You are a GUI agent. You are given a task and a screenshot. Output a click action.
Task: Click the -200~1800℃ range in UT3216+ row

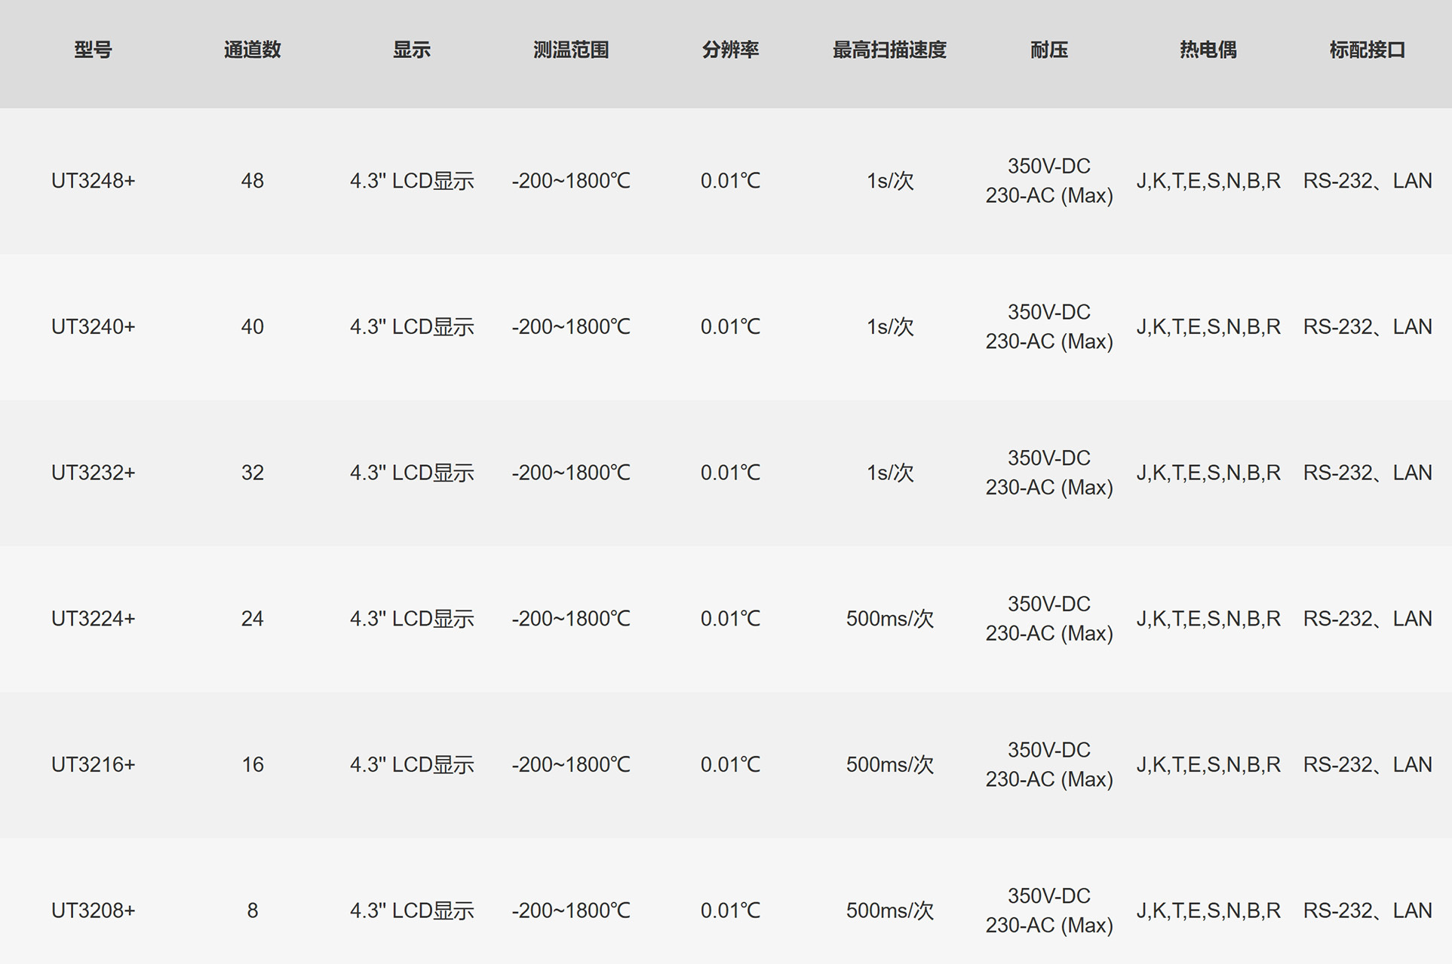point(570,764)
